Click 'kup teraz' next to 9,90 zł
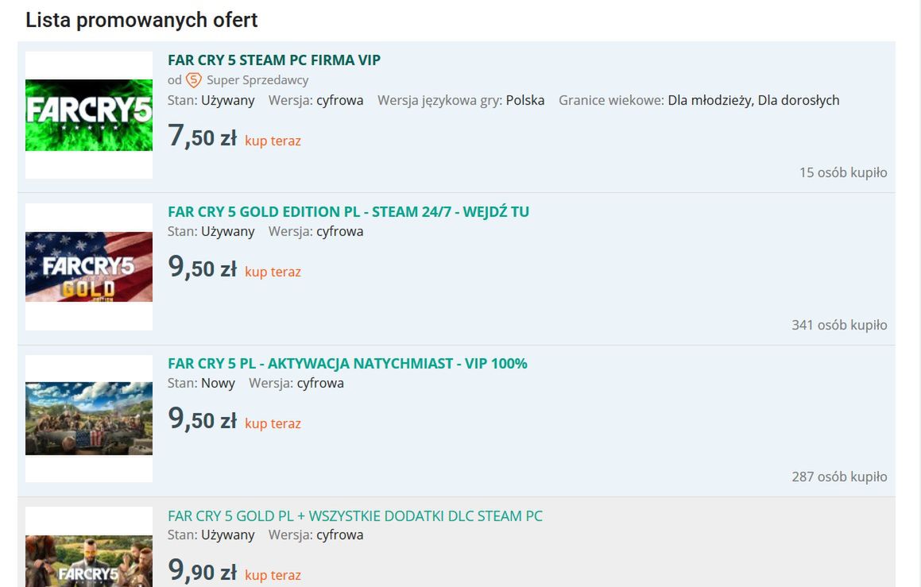Image resolution: width=921 pixels, height=587 pixels. [273, 576]
